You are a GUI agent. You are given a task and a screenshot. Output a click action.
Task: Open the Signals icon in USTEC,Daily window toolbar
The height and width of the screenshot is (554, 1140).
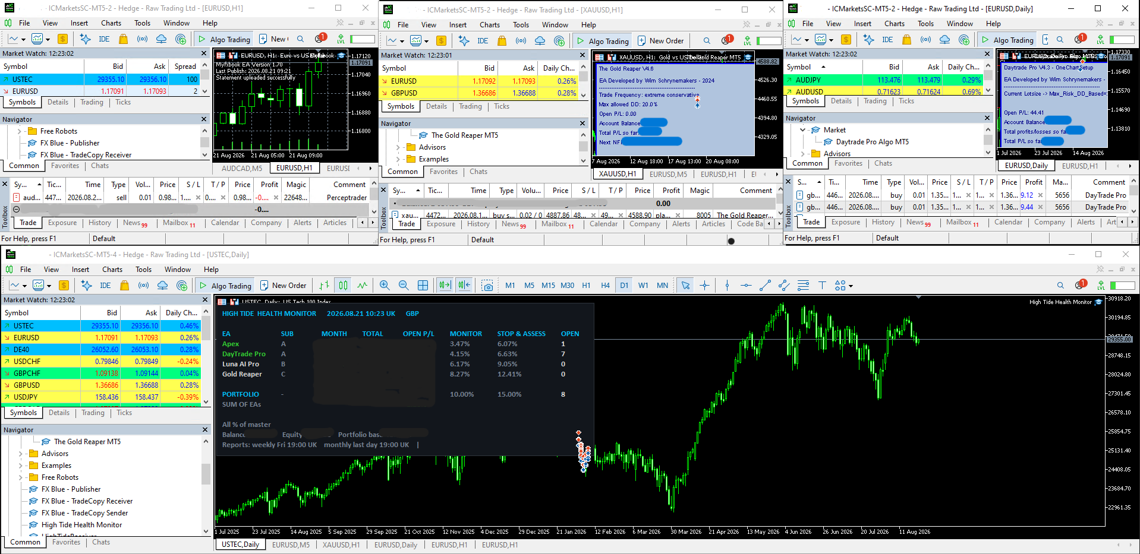coord(143,286)
